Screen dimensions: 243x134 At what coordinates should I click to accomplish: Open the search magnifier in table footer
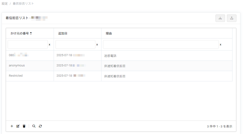click(x=34, y=126)
